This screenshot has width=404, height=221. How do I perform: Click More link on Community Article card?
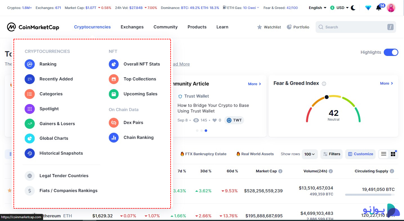pyautogui.click(x=255, y=84)
